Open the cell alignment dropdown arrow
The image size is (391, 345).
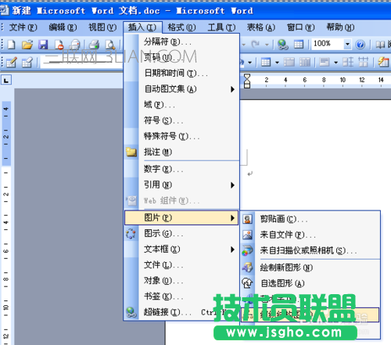tap(336, 63)
